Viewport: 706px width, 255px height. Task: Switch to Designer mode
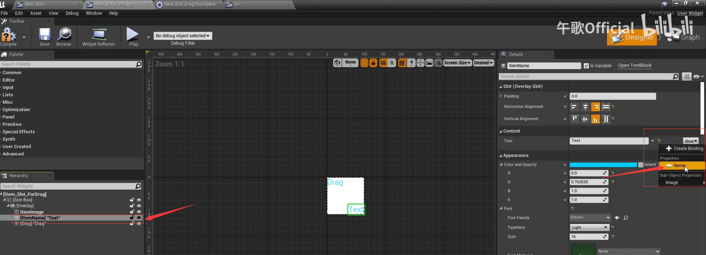tap(632, 37)
